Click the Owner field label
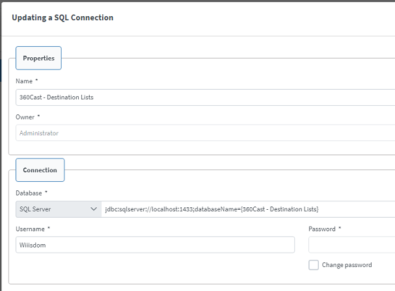This screenshot has height=291, width=395. click(x=25, y=117)
